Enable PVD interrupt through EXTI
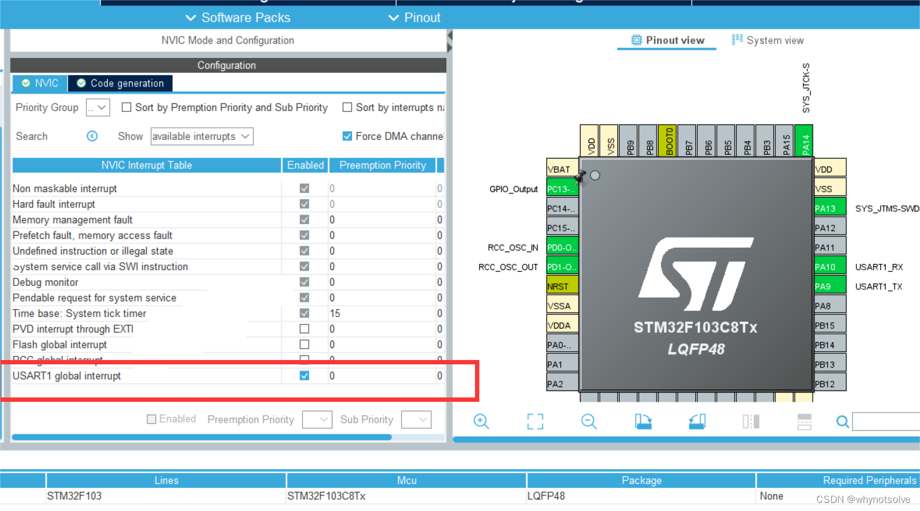 305,329
